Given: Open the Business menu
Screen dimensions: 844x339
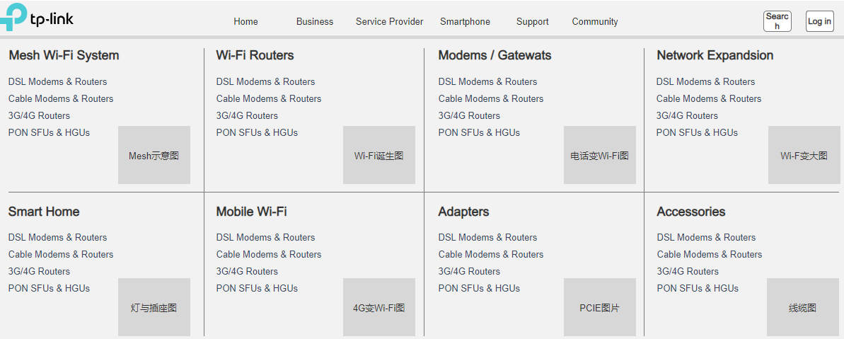Looking at the screenshot, I should point(315,22).
